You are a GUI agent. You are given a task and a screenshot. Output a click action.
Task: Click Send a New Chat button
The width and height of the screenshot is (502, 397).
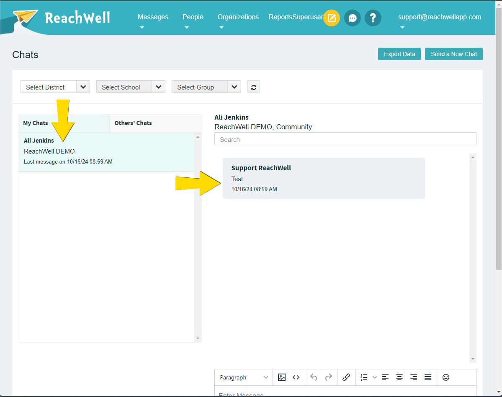point(454,54)
